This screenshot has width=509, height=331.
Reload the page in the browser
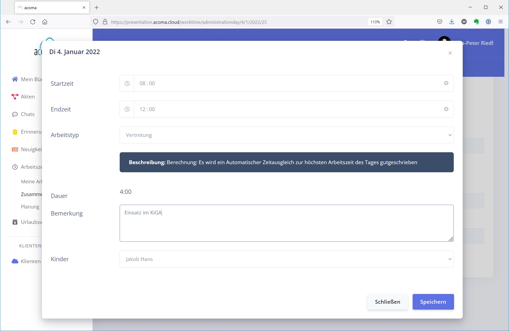tap(33, 22)
